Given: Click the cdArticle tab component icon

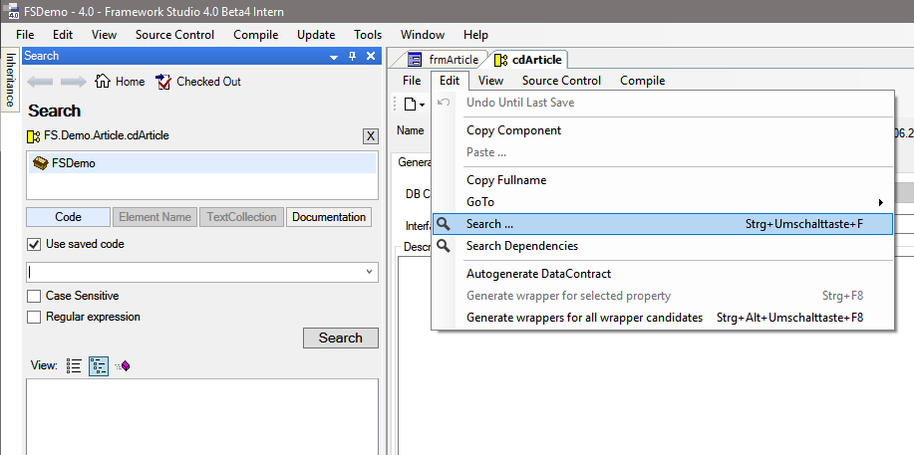Looking at the screenshot, I should click(500, 60).
